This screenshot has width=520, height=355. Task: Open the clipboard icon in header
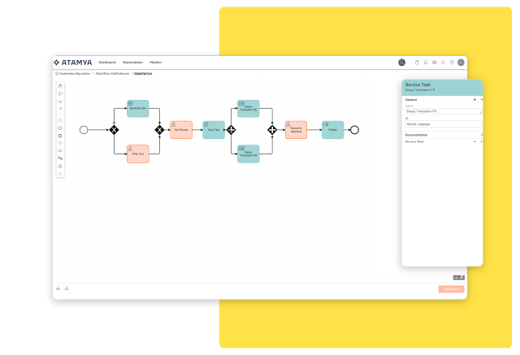pos(417,63)
